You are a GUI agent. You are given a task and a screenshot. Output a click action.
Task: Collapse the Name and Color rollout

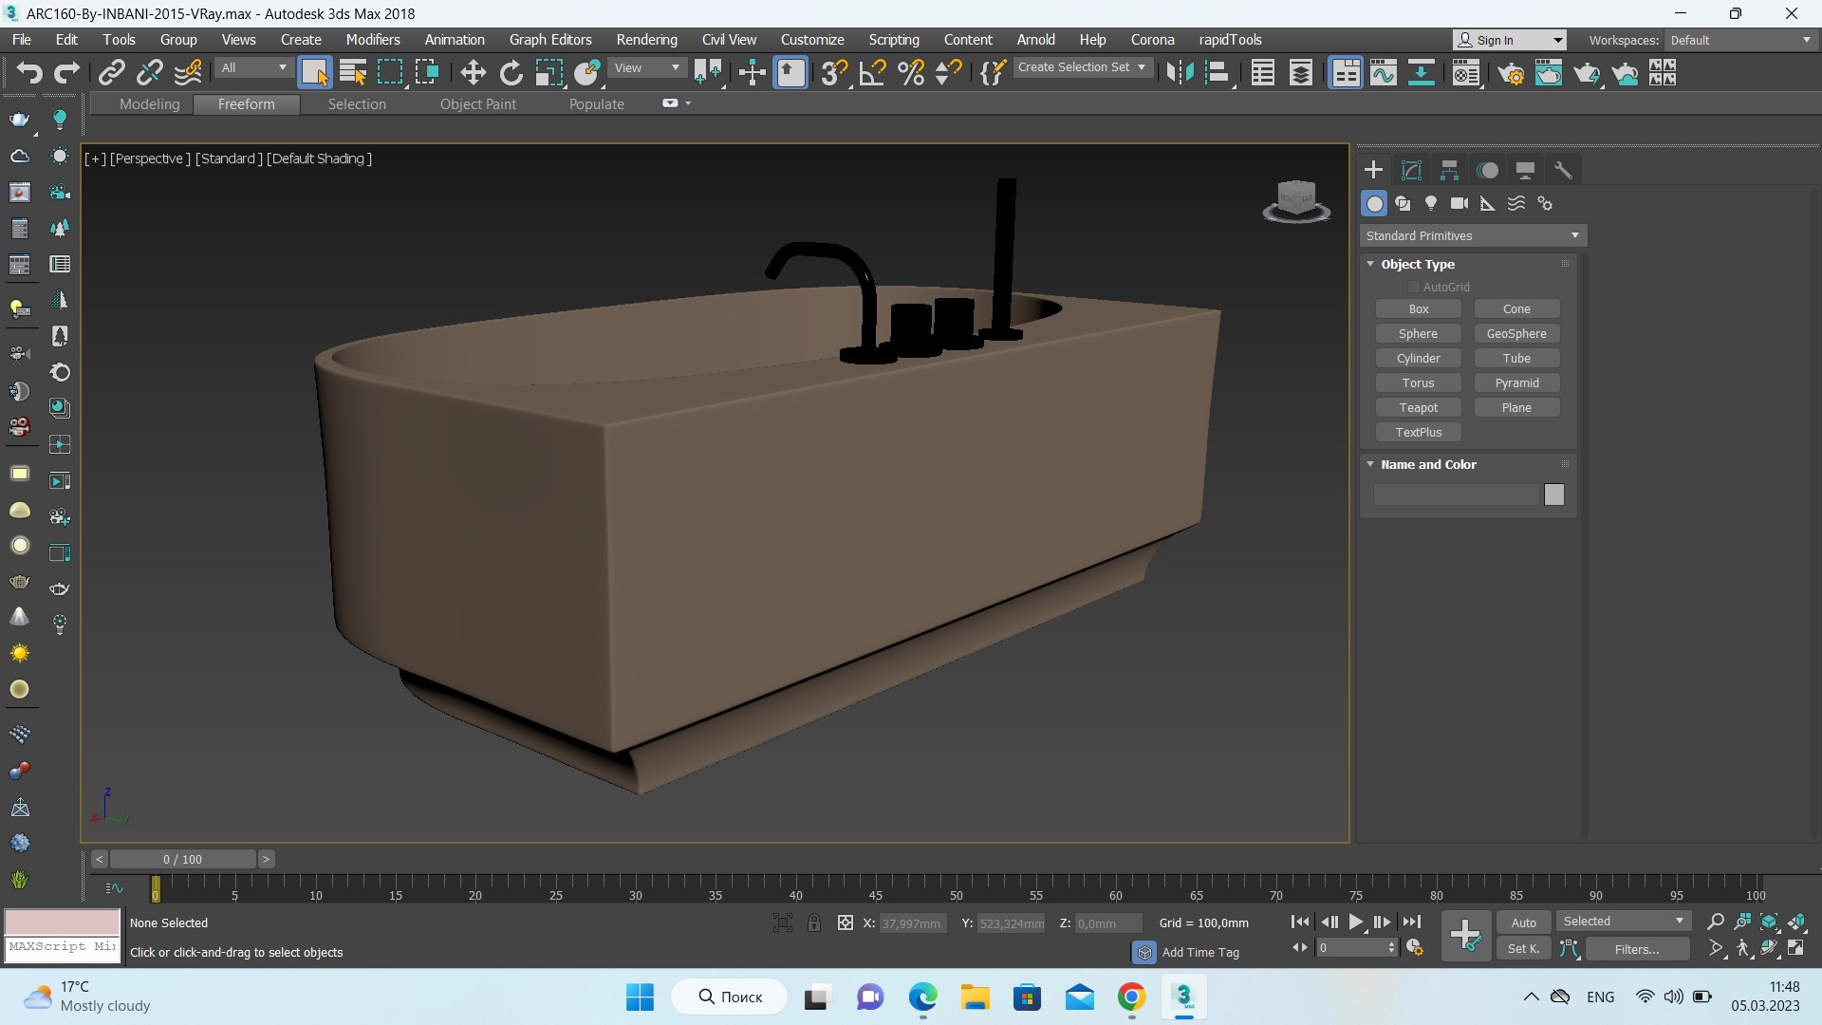[x=1371, y=464]
